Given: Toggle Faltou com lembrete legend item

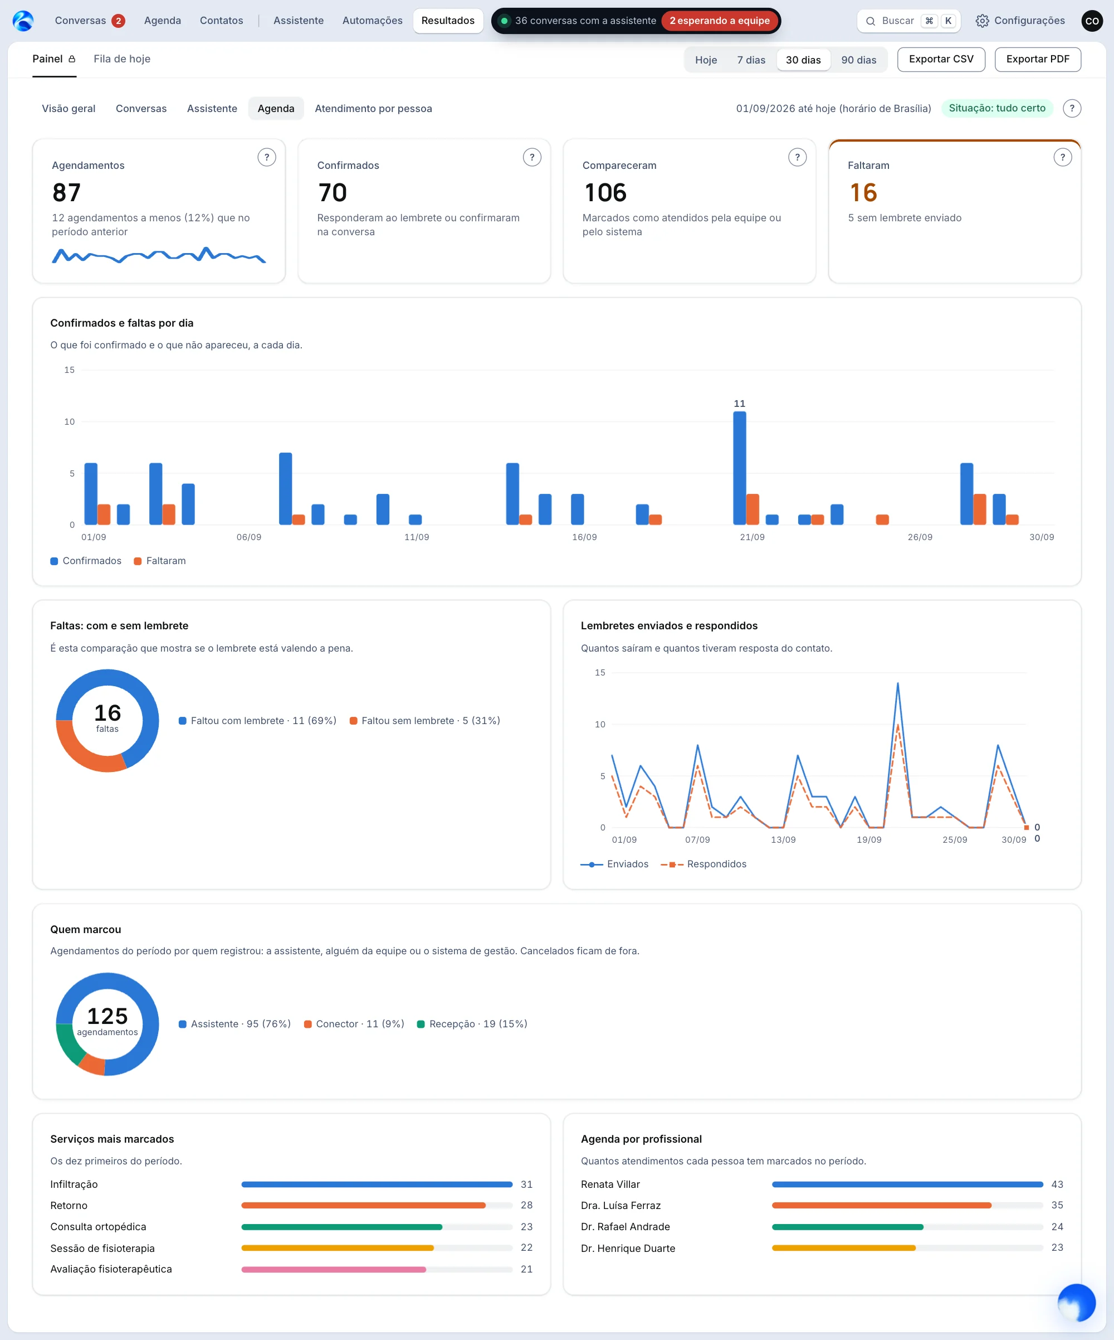Looking at the screenshot, I should coord(258,720).
